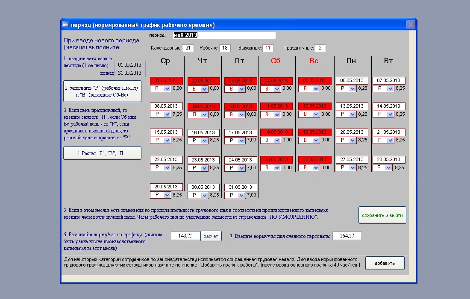The height and width of the screenshot is (299, 470).
Task: Click the 'расчет' norm calculation button
Action: [211, 236]
